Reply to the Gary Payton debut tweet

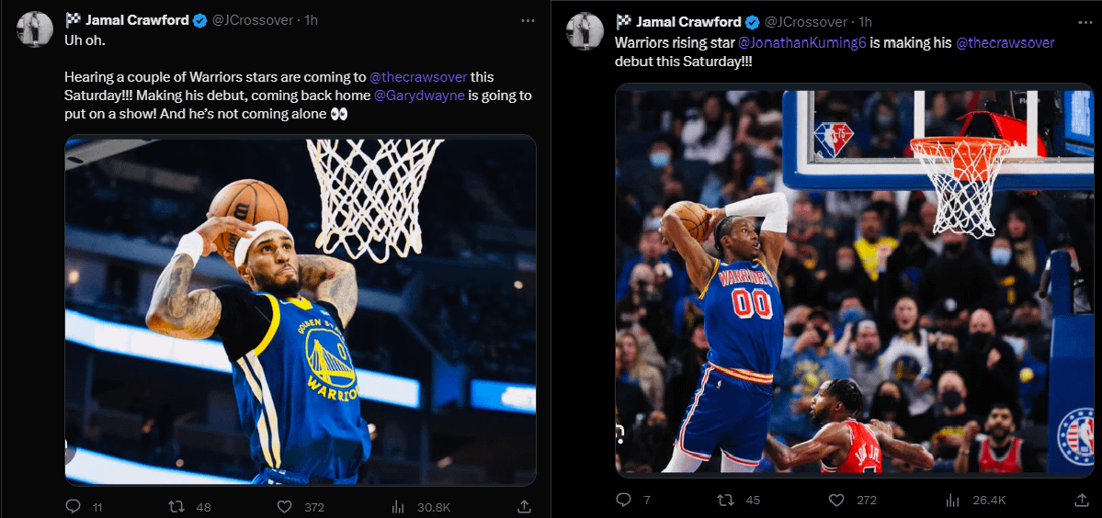click(74, 506)
